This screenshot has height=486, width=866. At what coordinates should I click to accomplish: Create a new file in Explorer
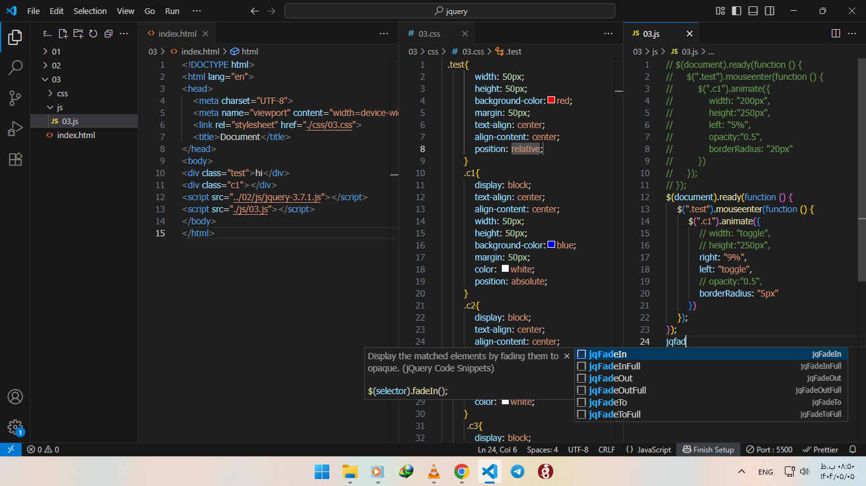click(63, 34)
